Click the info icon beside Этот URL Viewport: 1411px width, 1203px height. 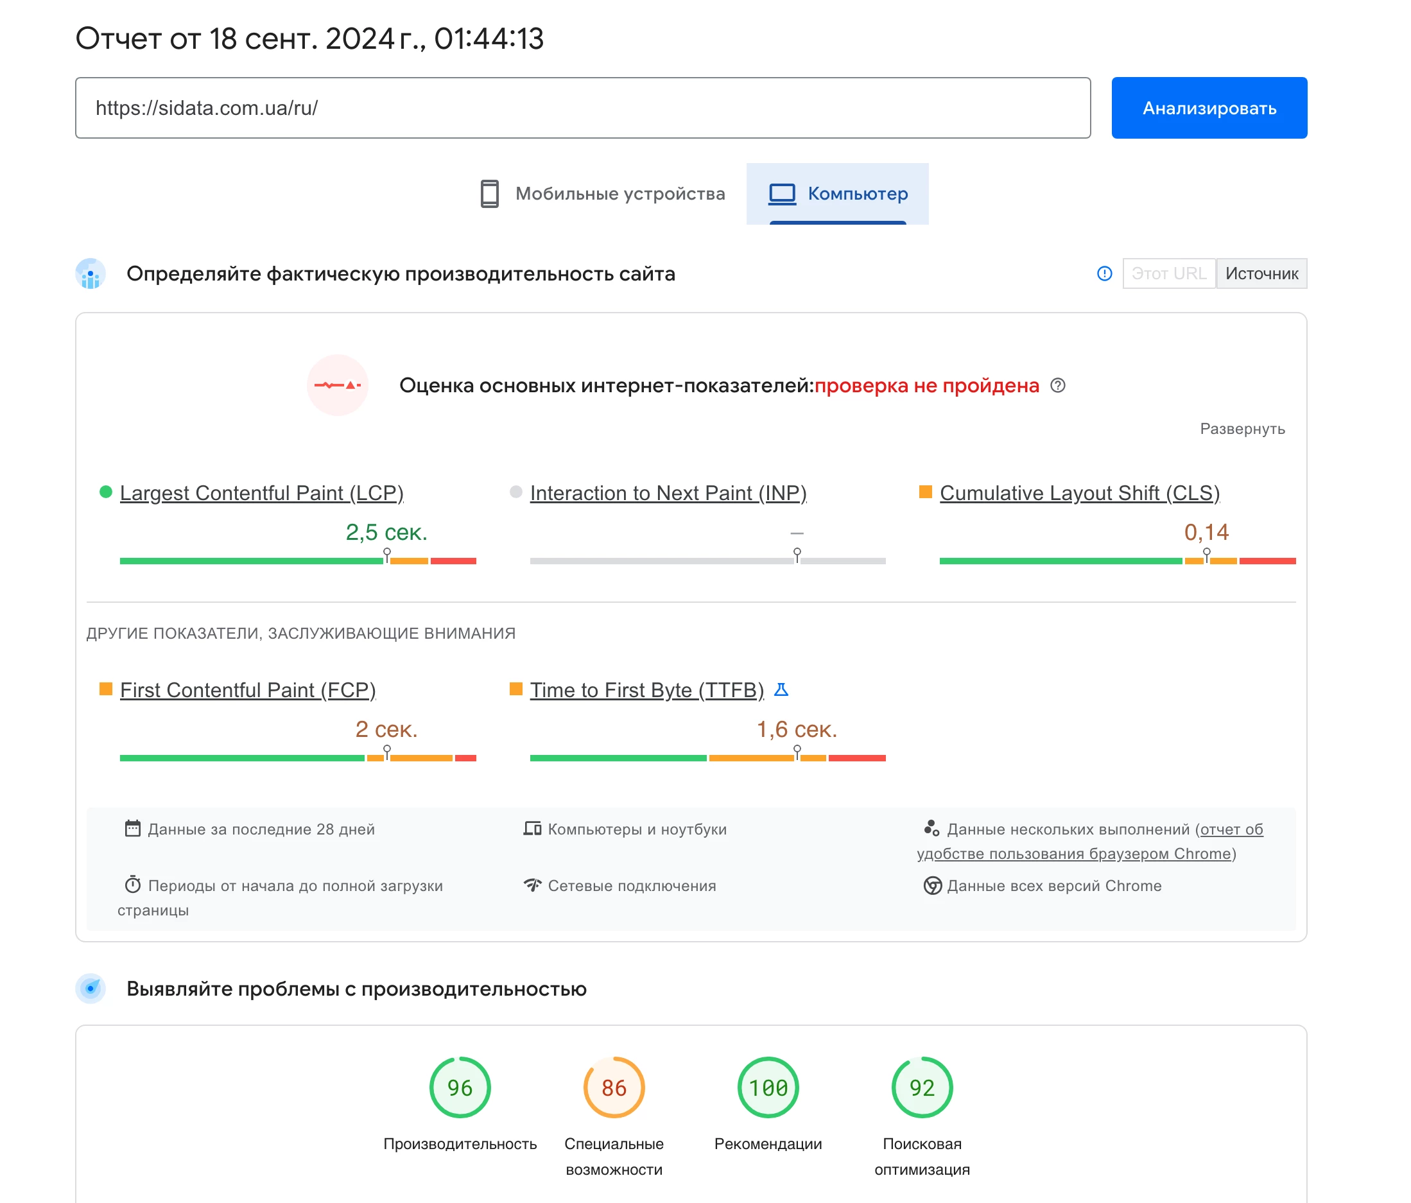pyautogui.click(x=1104, y=273)
